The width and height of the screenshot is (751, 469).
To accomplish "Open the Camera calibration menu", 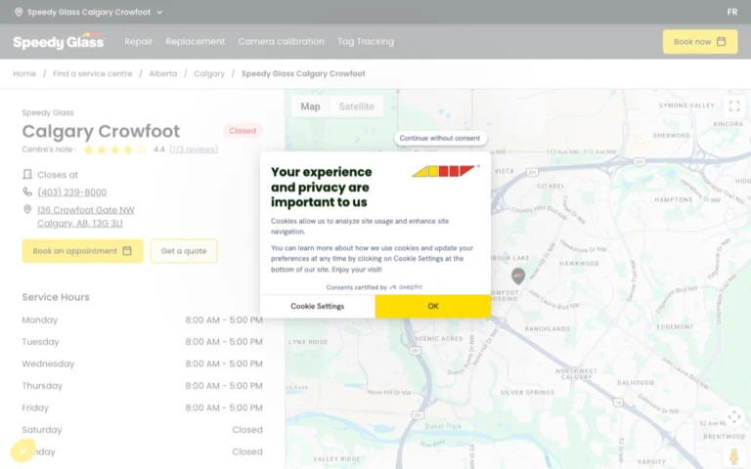I will point(282,42).
